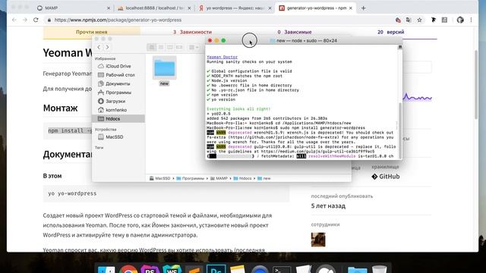Select htdocs in Finder sidebar
Image resolution: width=486 pixels, height=273 pixels.
tap(118, 118)
